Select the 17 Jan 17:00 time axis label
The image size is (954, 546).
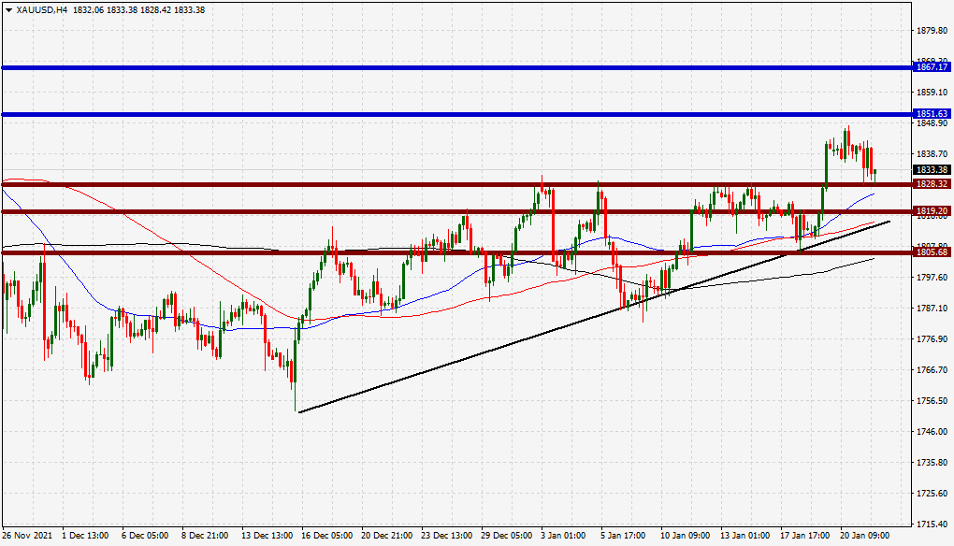[805, 536]
